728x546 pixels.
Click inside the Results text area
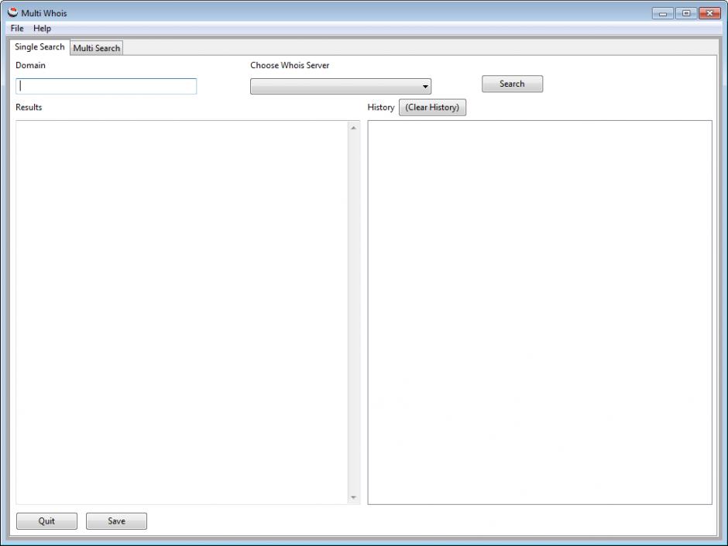[x=182, y=310]
